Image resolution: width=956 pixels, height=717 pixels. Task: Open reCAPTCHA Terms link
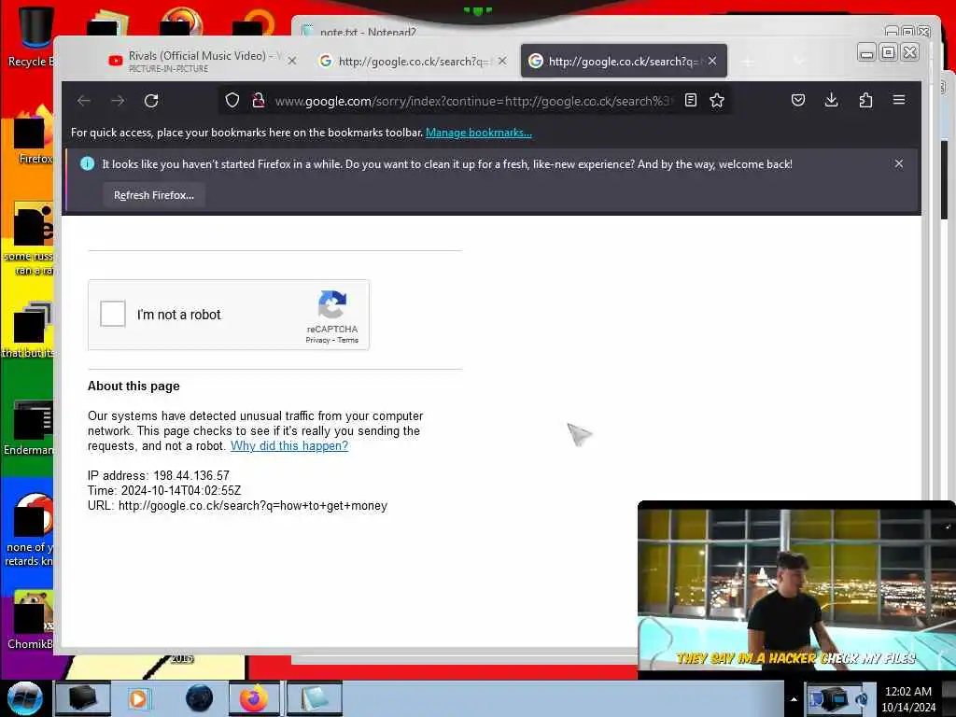pos(348,340)
